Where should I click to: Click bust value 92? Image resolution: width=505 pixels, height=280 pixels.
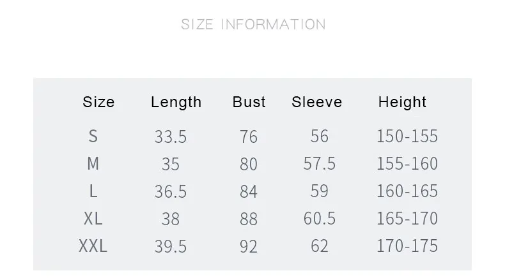248,247
